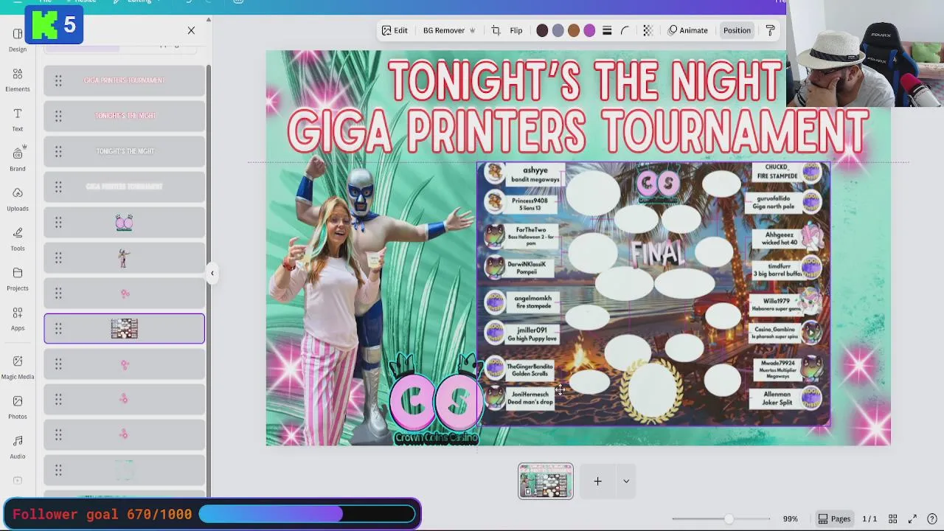
Task: Grab handle of the wrestler photo layer
Action: tap(58, 258)
